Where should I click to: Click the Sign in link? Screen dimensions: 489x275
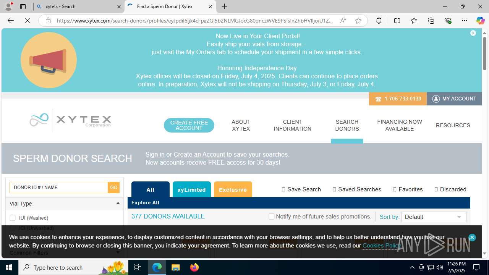[x=155, y=154]
